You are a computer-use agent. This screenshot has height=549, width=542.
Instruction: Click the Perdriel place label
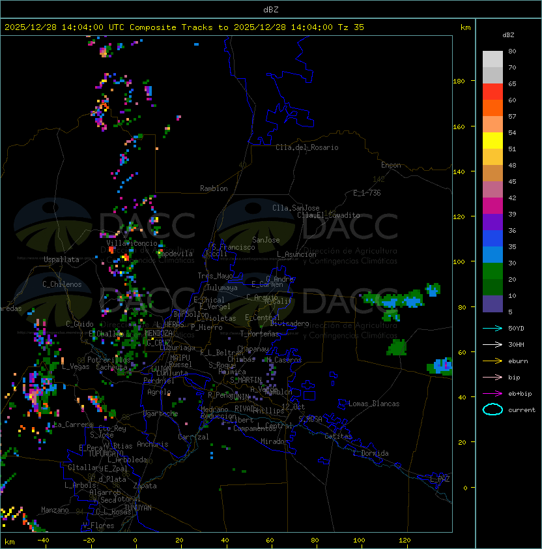[159, 380]
